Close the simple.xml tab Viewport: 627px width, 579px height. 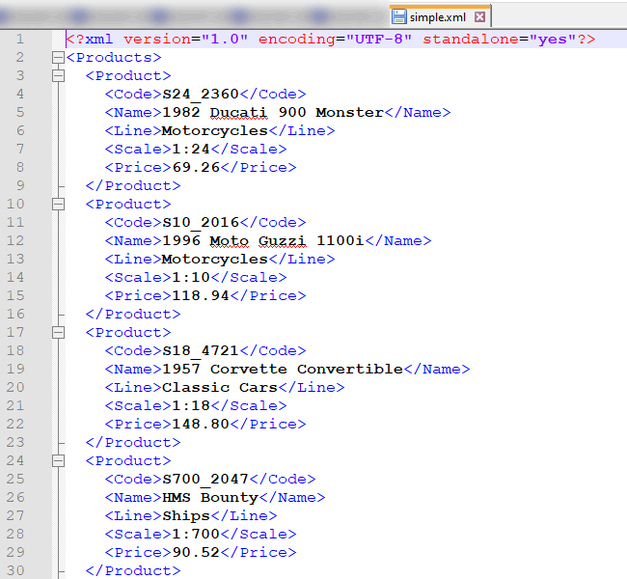[x=479, y=16]
